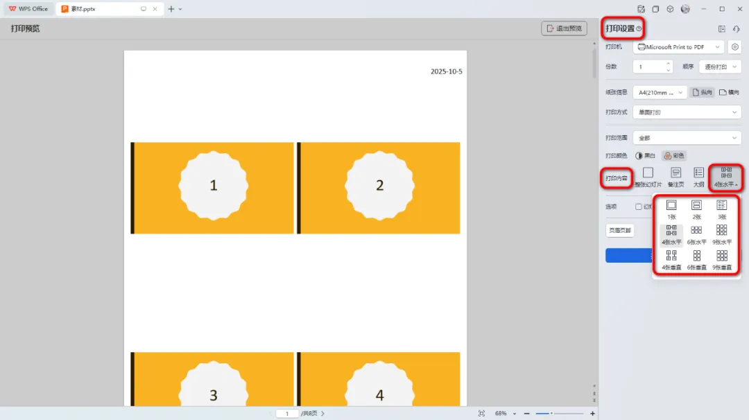Open the new-tab dropdown arrow

(x=180, y=9)
